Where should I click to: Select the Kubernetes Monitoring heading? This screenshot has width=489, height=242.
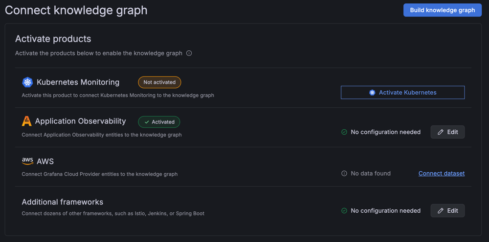[x=78, y=82]
